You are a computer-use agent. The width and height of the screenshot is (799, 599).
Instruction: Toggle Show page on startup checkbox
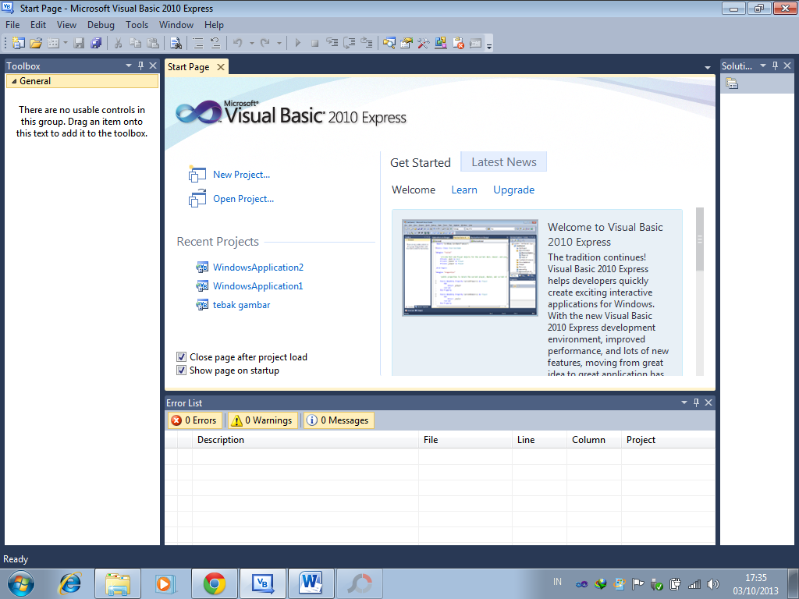coord(181,370)
